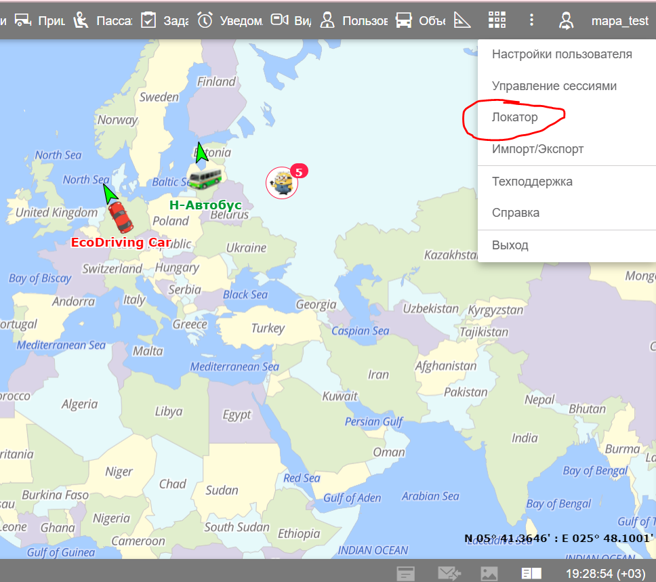
Task: Click the red EcoDriving Car on map
Action: (121, 217)
